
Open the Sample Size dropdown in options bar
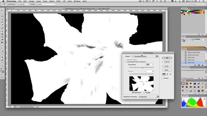23,4
